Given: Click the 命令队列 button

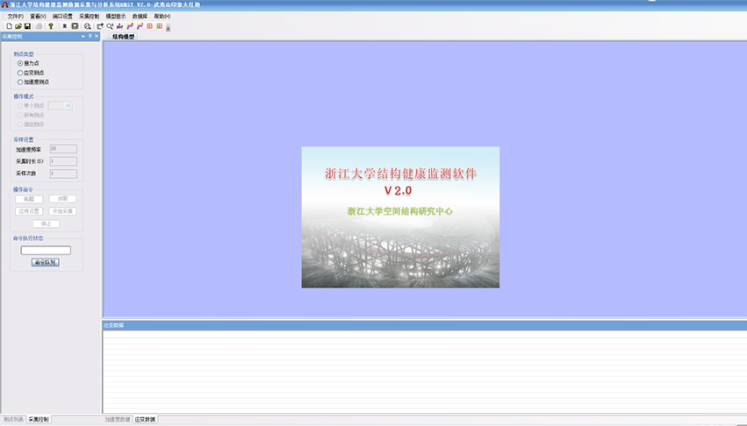Looking at the screenshot, I should [46, 262].
